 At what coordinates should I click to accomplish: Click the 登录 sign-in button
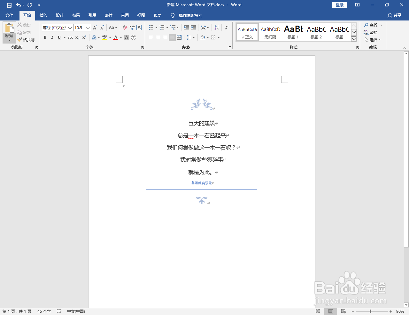click(x=339, y=5)
